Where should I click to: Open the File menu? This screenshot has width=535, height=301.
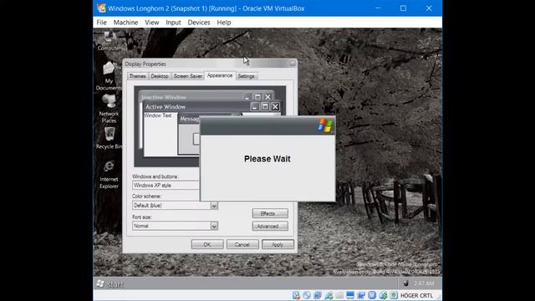pyautogui.click(x=101, y=23)
